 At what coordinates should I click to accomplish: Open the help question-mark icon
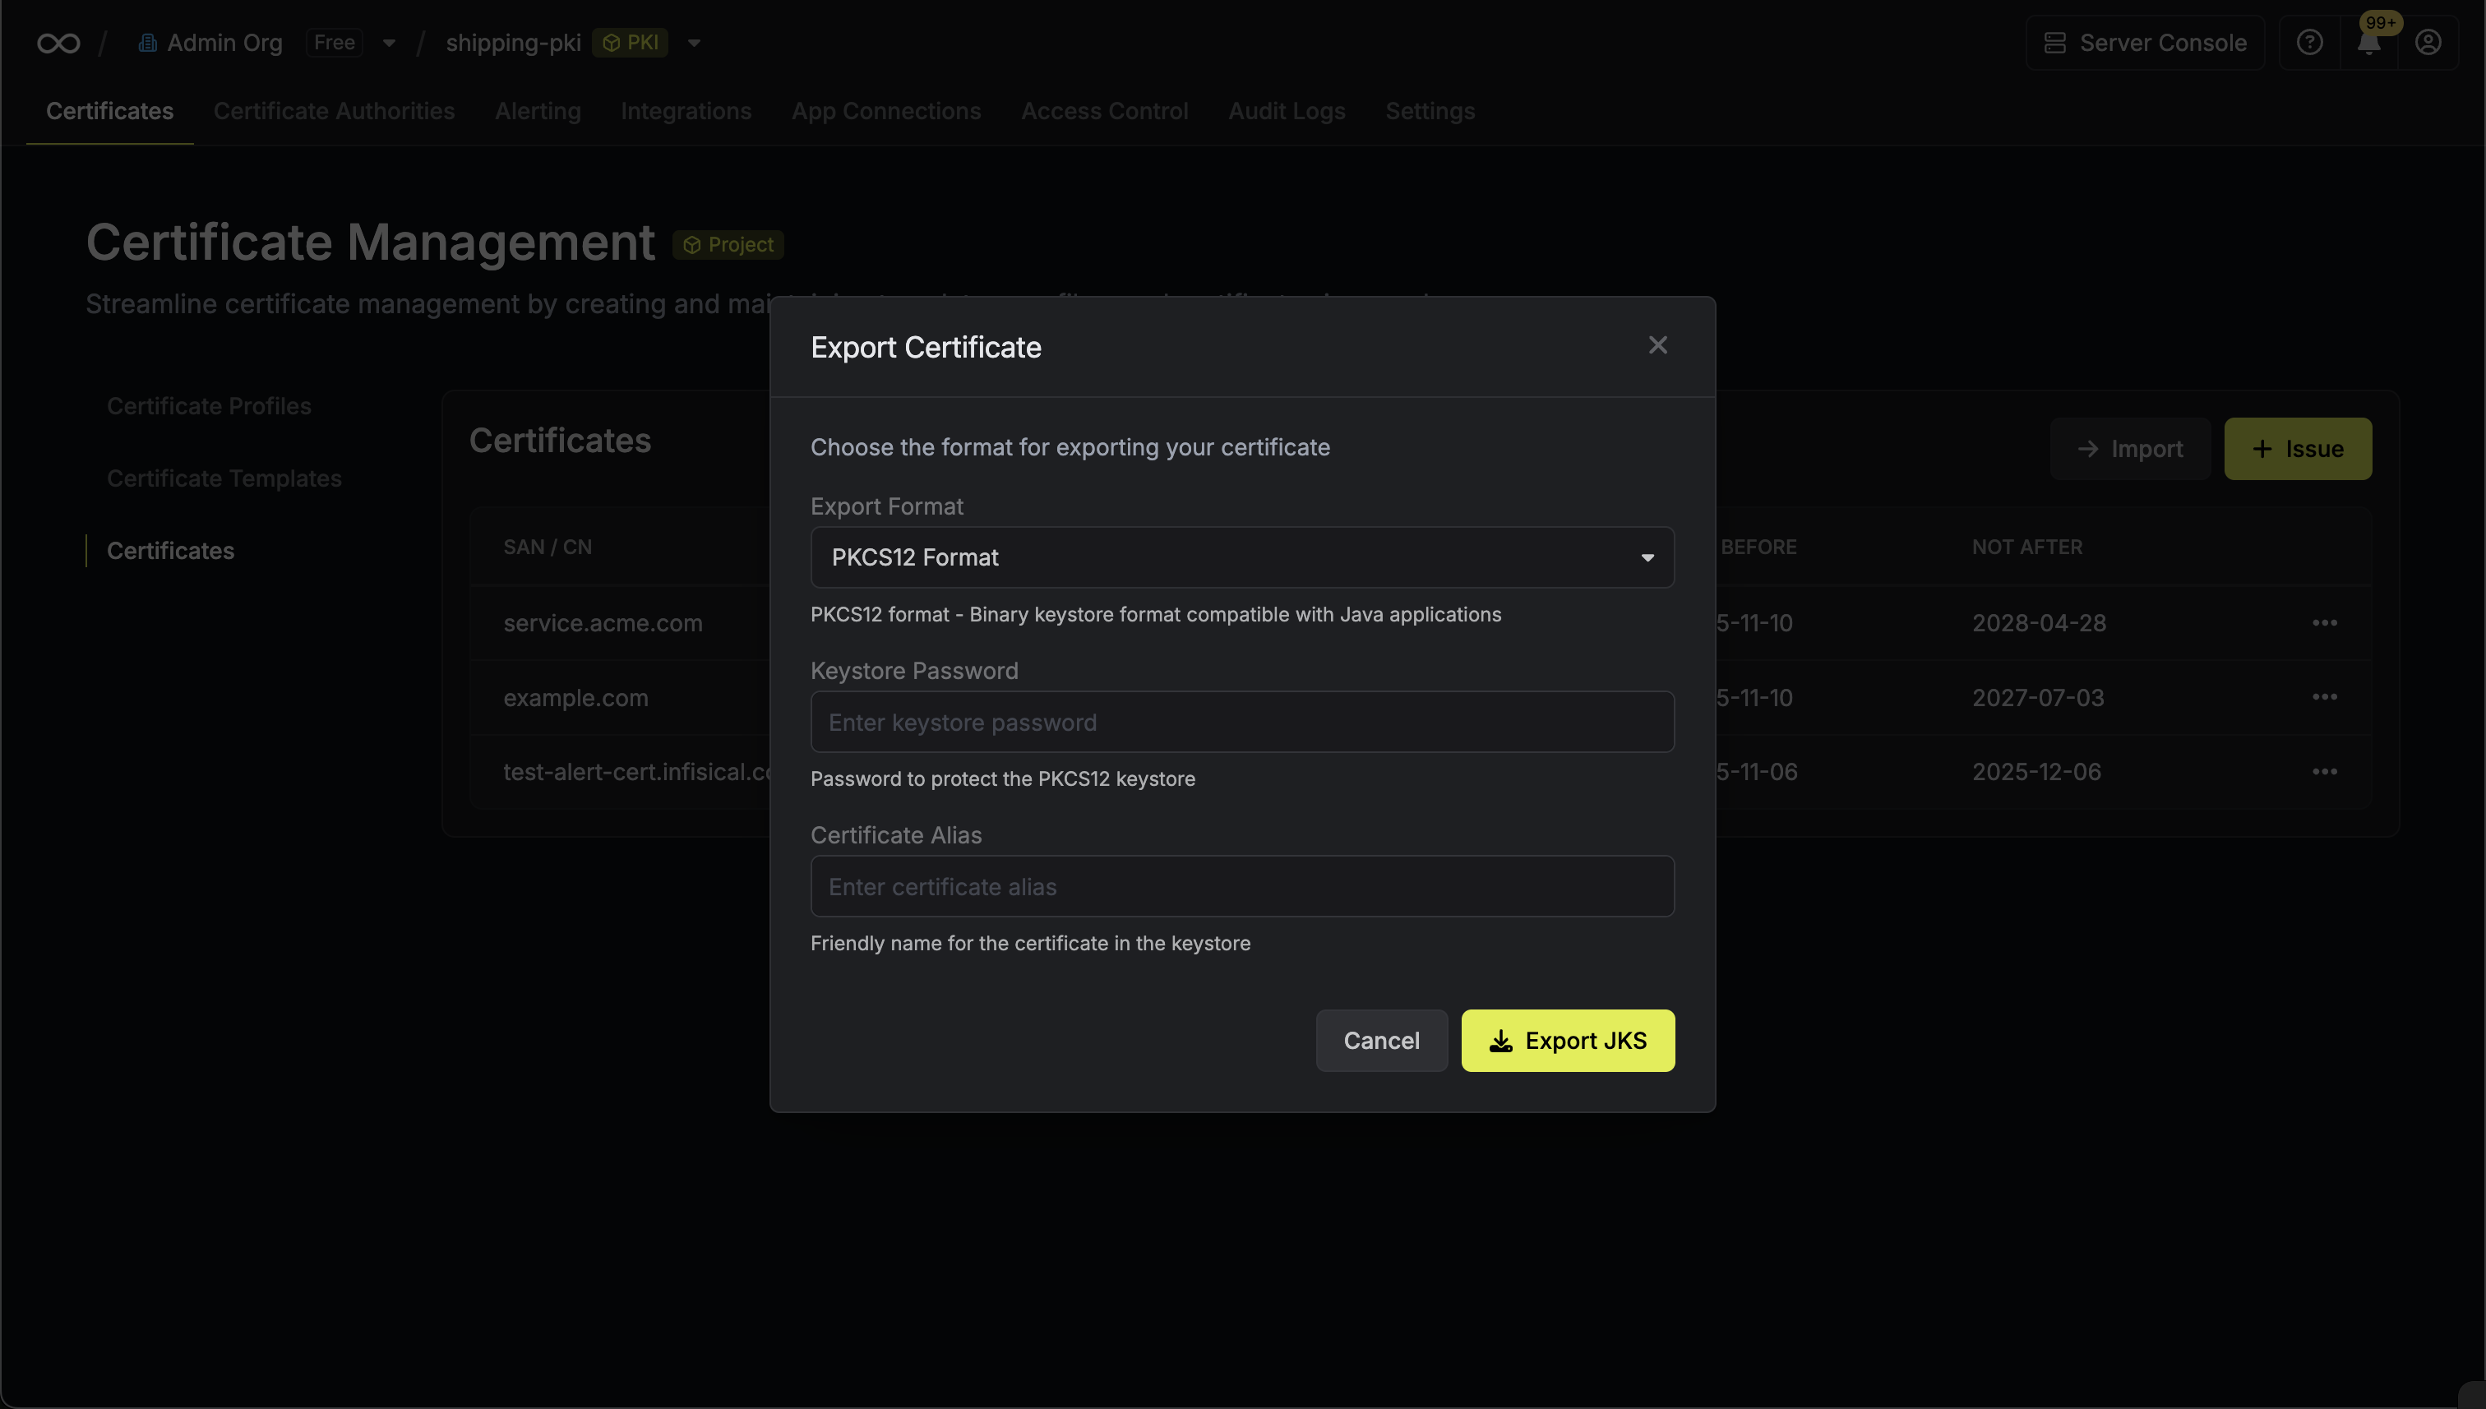coord(2309,43)
